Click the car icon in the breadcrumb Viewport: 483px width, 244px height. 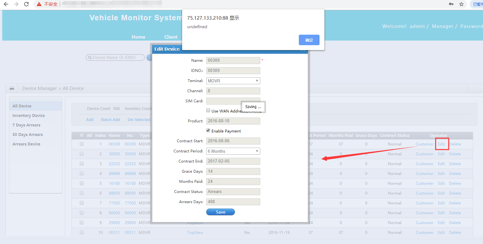(12, 88)
